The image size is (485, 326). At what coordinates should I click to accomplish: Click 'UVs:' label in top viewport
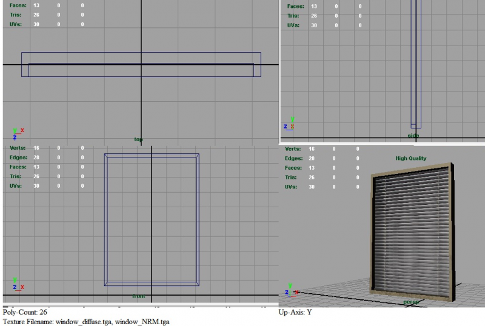pos(16,24)
